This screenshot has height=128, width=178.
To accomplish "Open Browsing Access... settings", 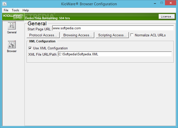I will pos(78,35).
